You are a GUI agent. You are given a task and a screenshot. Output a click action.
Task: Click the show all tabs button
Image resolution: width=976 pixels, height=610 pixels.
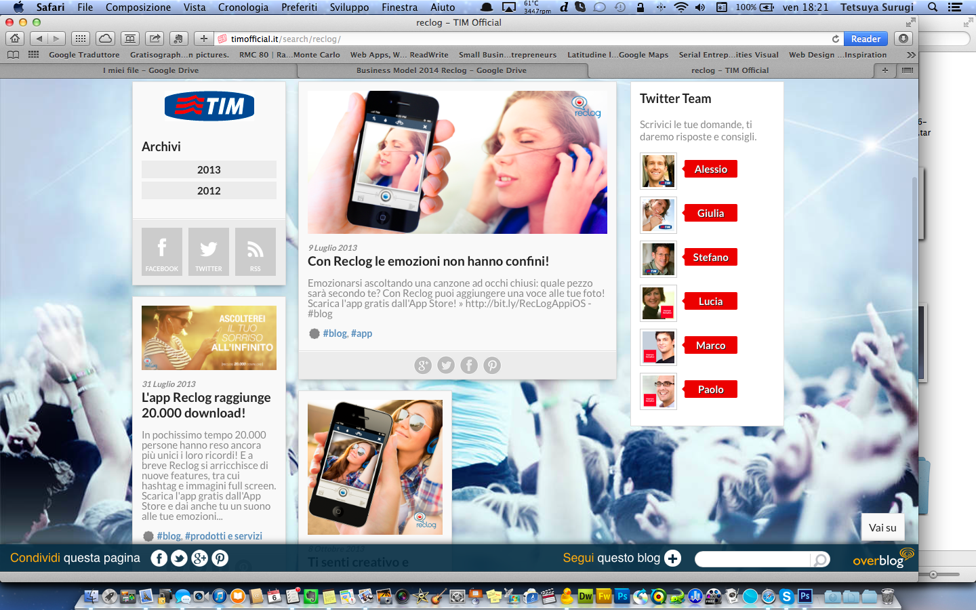(x=908, y=70)
